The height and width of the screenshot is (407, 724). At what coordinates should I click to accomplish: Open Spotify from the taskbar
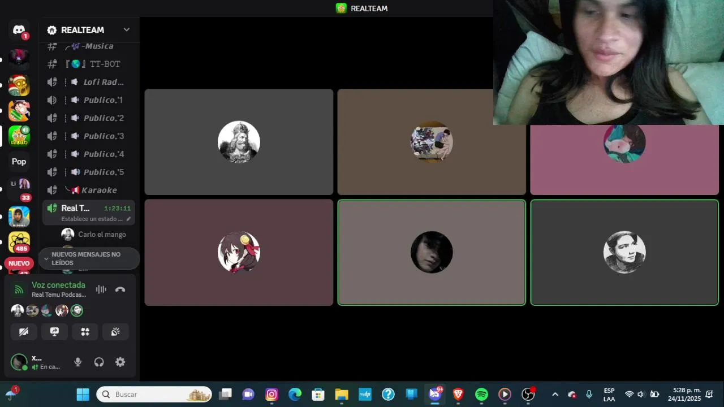[481, 394]
